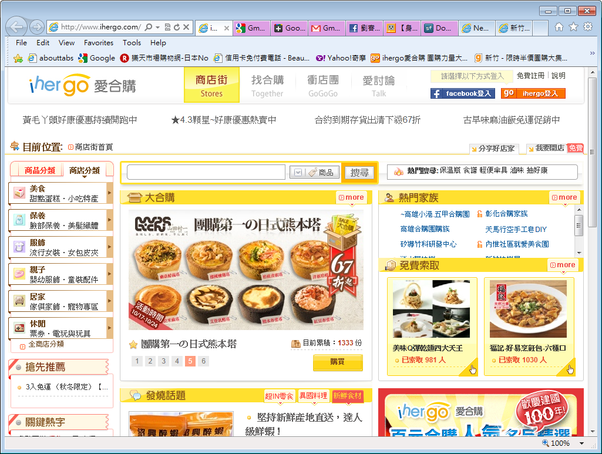Switch to the 衝店團 GoGoGo tab
602x454 pixels.
(323, 85)
